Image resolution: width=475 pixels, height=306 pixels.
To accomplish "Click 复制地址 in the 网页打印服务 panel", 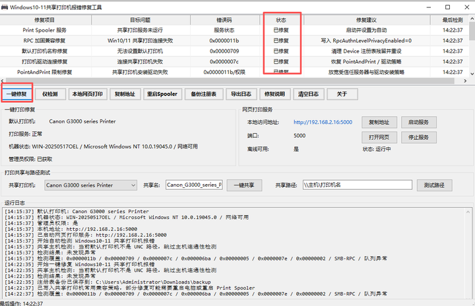I will (x=379, y=122).
